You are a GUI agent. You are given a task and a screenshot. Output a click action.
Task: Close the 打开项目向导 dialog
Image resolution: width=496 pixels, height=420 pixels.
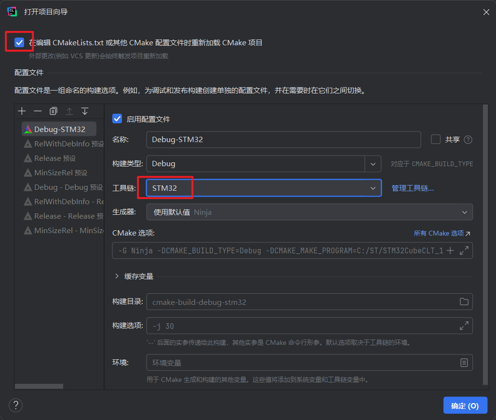coord(486,12)
